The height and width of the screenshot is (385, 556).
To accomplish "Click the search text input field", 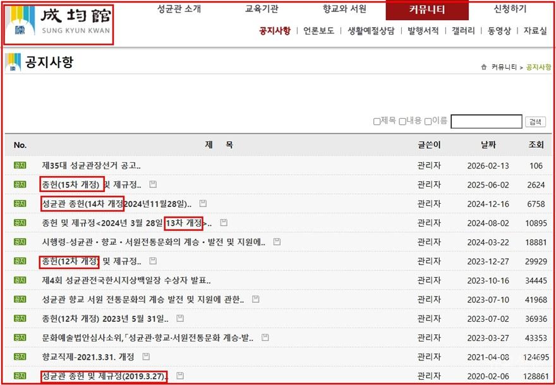I will [486, 121].
